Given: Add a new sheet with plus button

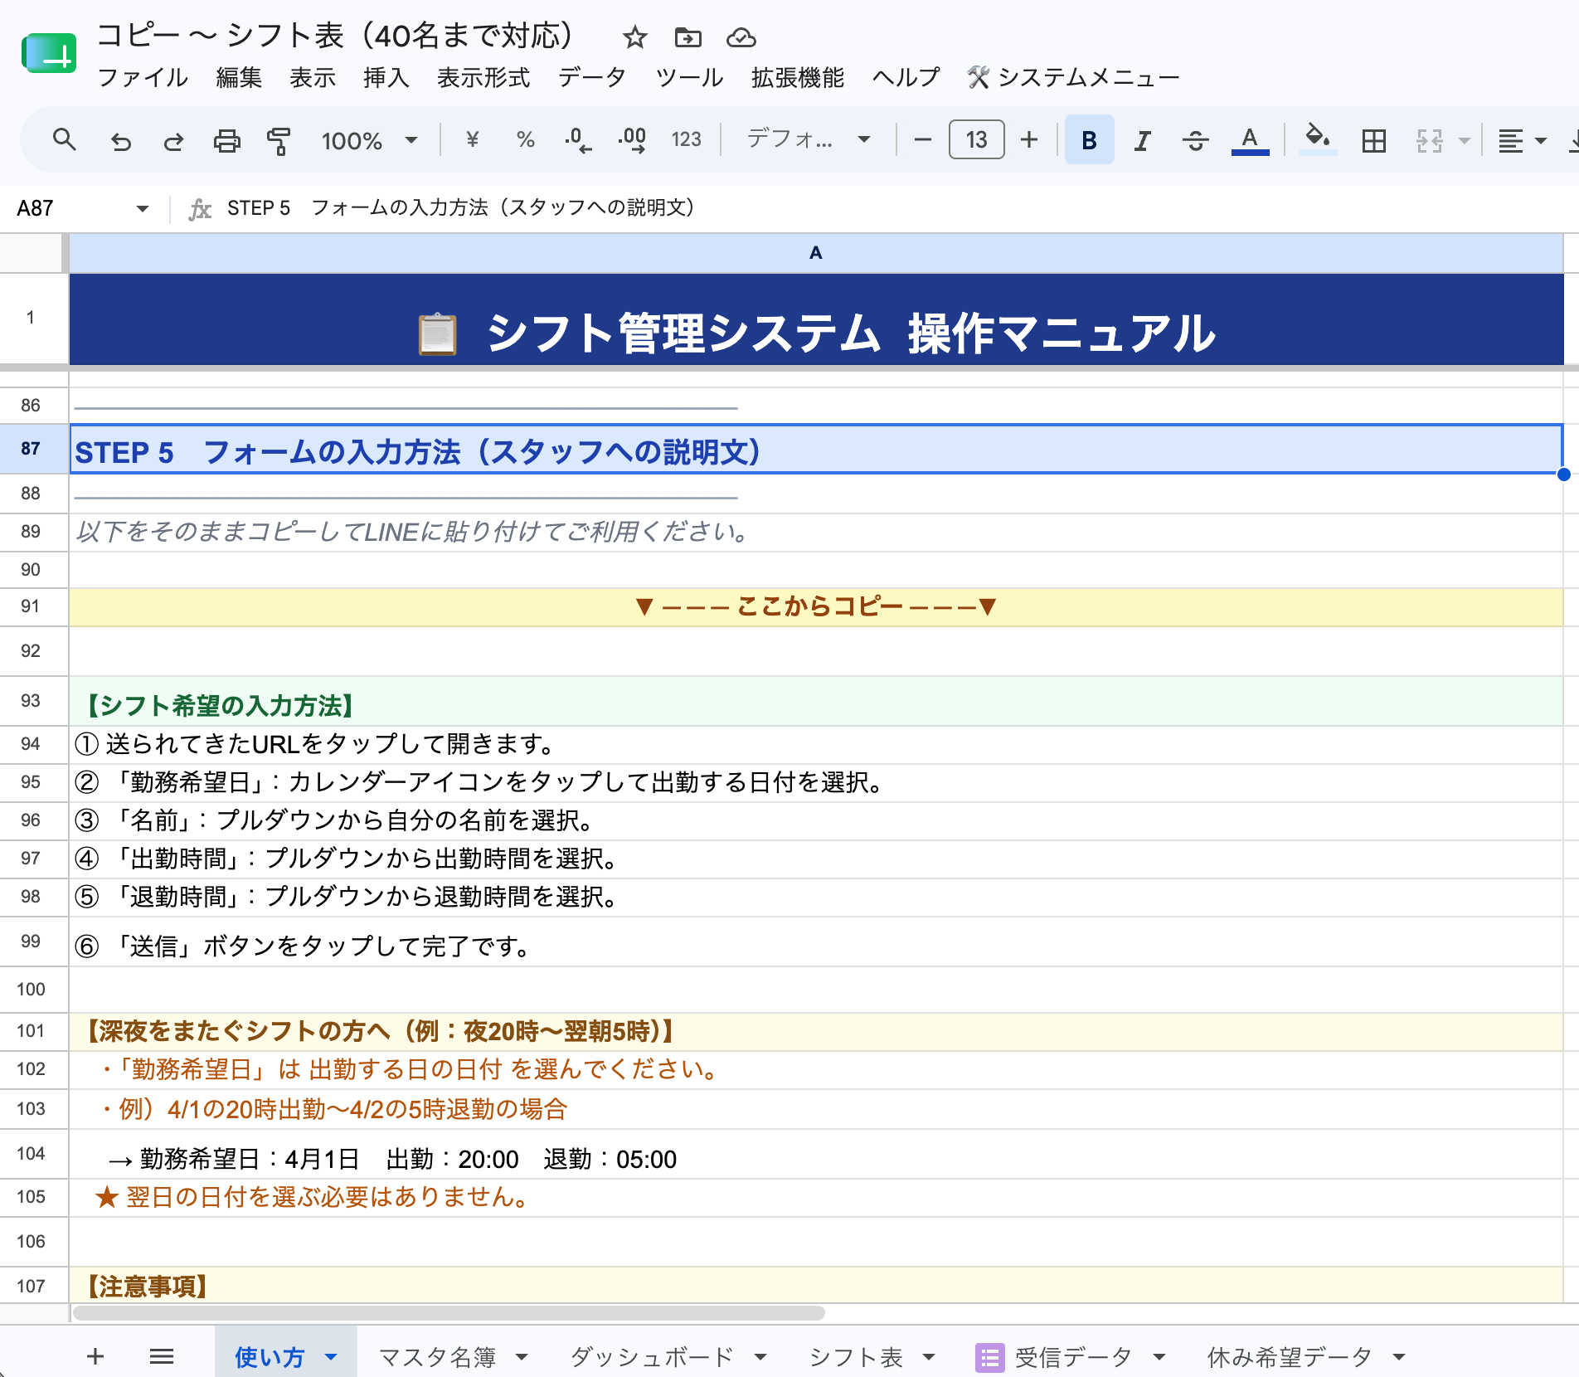Looking at the screenshot, I should click(x=95, y=1356).
